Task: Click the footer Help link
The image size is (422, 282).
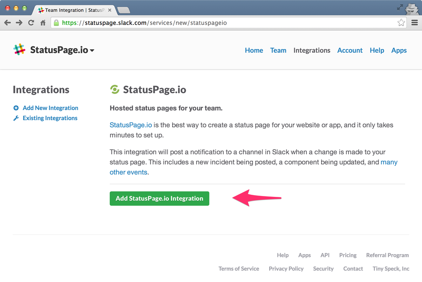Action: (283, 255)
